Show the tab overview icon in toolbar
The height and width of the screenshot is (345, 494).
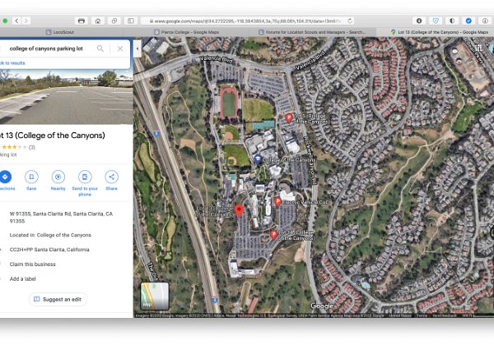(114, 21)
